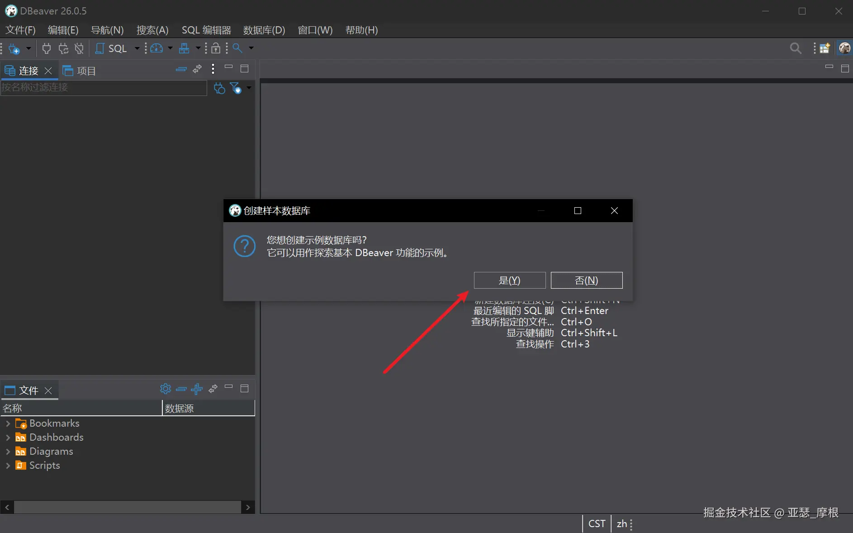Open the three-dot view menu of 连接 panel
The image size is (853, 533).
(213, 69)
